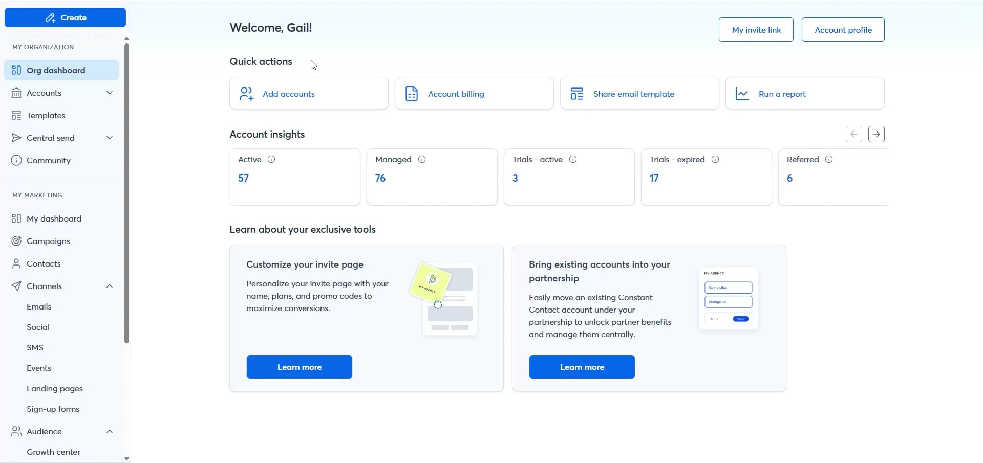Expand the Accounts menu chevron
The image size is (983, 463).
[x=109, y=93]
